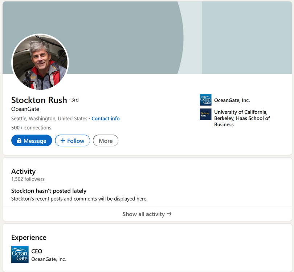The width and height of the screenshot is (294, 272).
Task: Click the Stockton Rush profile name heading
Action: (39, 100)
